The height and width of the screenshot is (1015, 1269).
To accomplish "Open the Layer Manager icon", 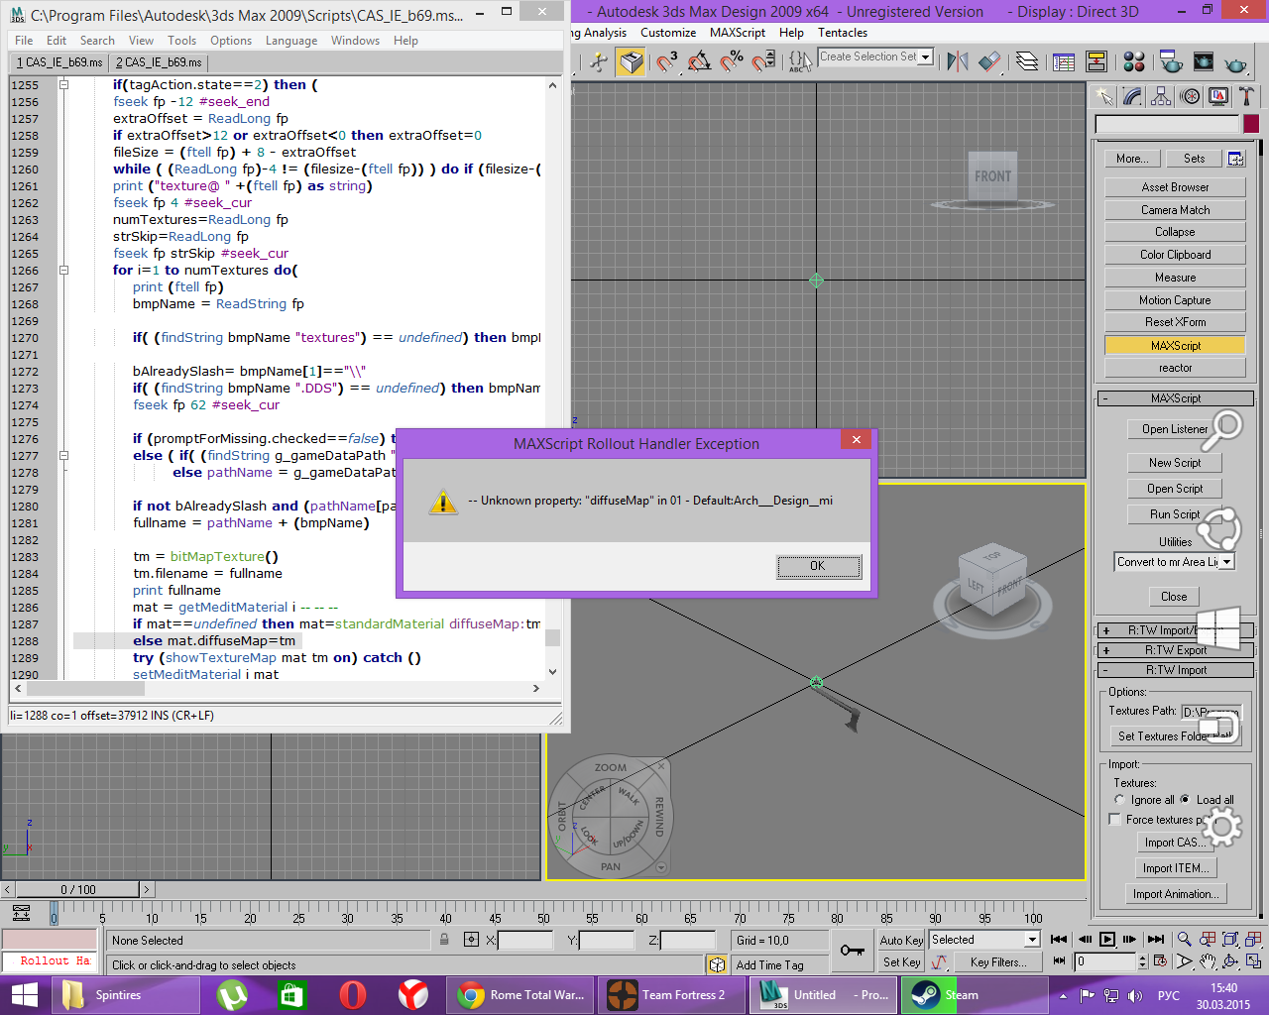I will (1027, 61).
